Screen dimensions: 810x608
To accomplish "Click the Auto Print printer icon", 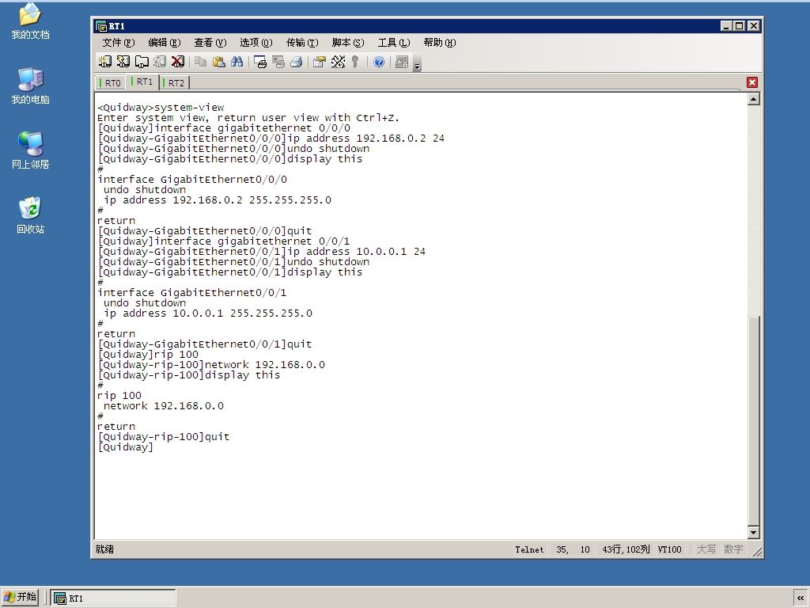I will pos(297,62).
